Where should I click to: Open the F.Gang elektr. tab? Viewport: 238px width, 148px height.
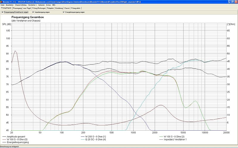(76, 8)
